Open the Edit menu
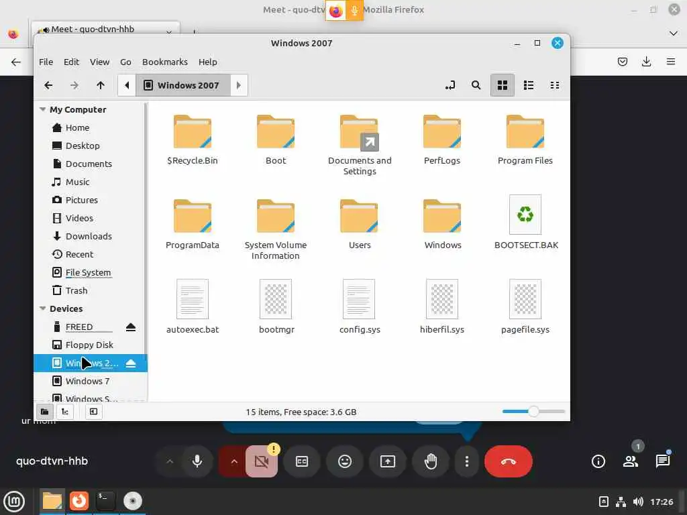 pyautogui.click(x=71, y=62)
